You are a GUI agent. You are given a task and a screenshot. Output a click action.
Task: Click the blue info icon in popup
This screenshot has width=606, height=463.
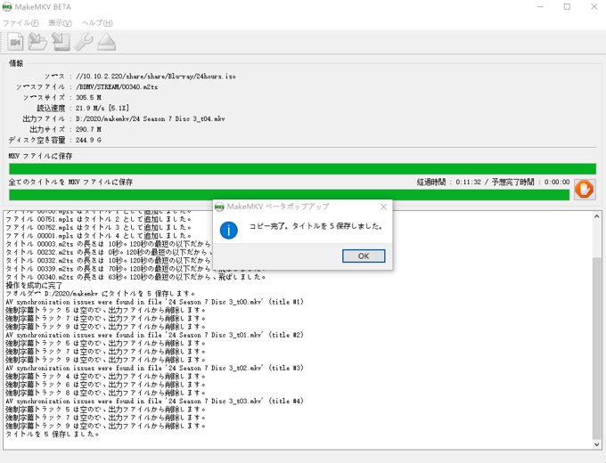(x=228, y=230)
